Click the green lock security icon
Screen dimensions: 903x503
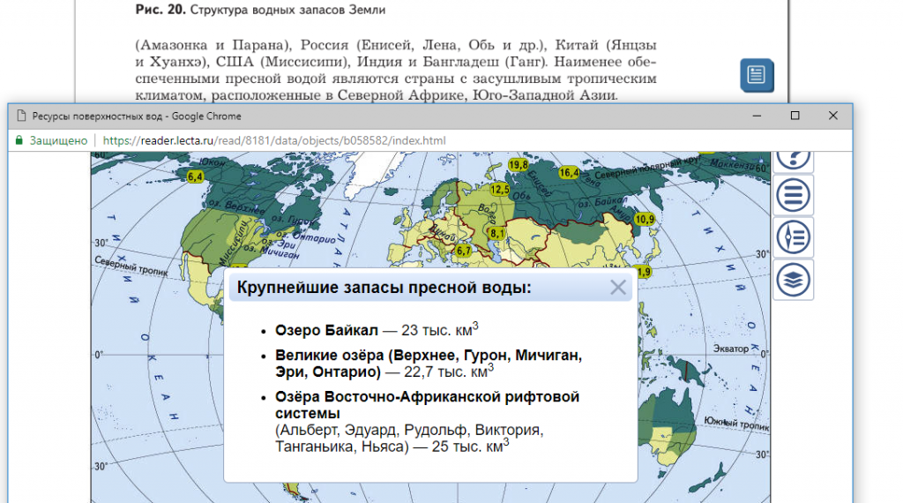point(19,140)
